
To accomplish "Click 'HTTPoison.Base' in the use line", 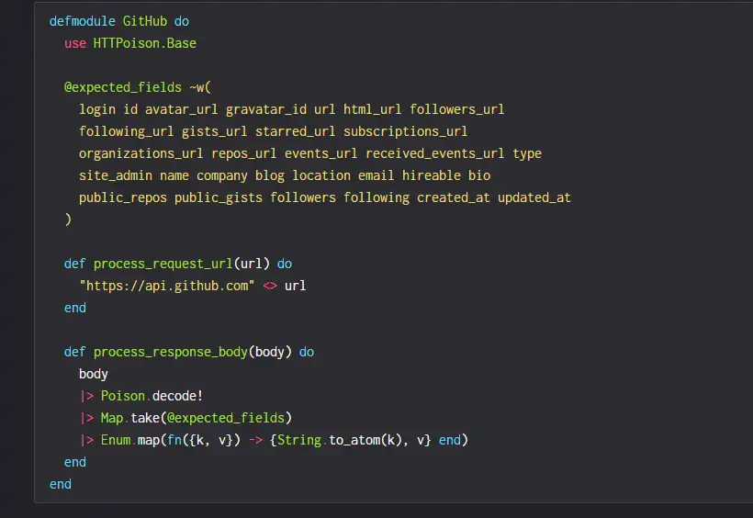I will [144, 43].
